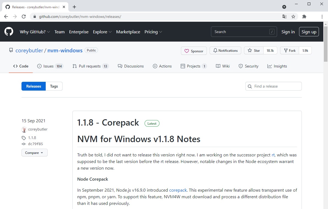Click the rt successor project link
The image size is (328, 209).
(273, 155)
